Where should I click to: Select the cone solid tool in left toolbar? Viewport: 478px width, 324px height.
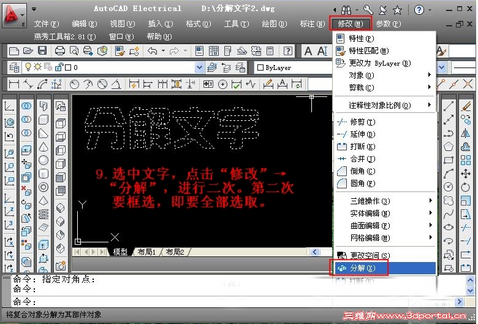click(x=44, y=147)
